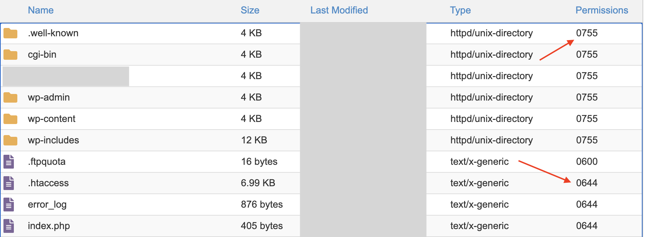Select the wp-admin folder icon
This screenshot has width=646, height=237.
coord(10,97)
